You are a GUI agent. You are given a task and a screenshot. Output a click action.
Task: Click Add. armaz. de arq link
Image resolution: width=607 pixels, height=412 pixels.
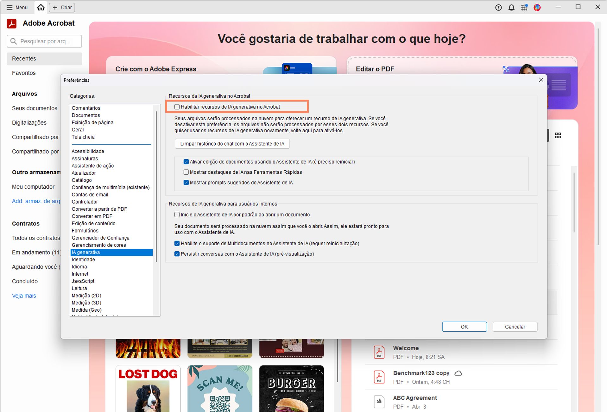[x=36, y=201]
